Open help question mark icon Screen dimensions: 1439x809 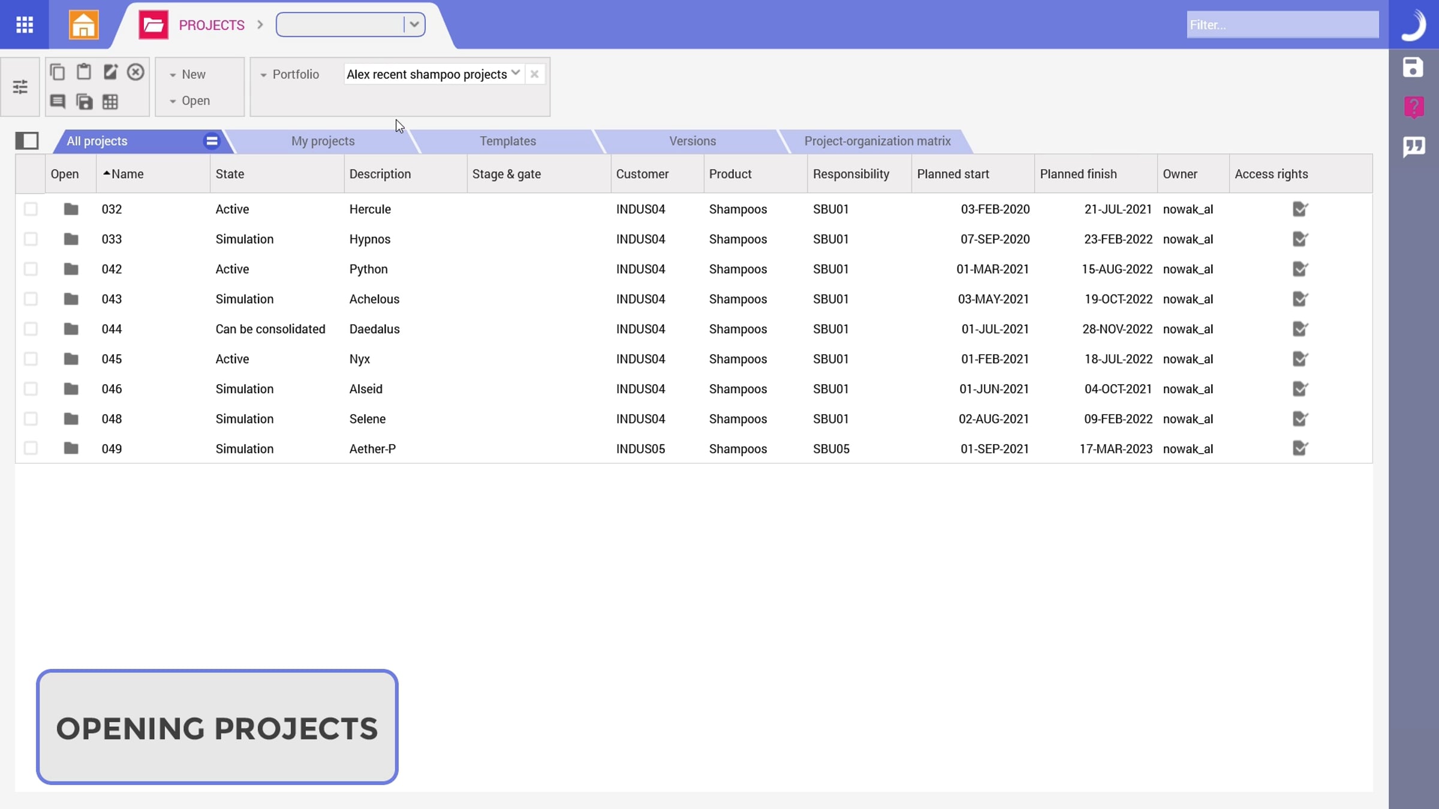point(1414,107)
